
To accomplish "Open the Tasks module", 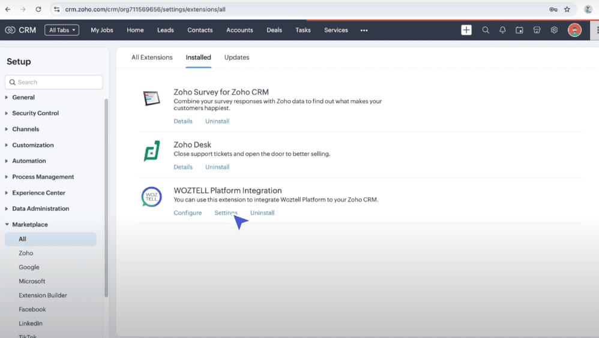I will pyautogui.click(x=303, y=30).
